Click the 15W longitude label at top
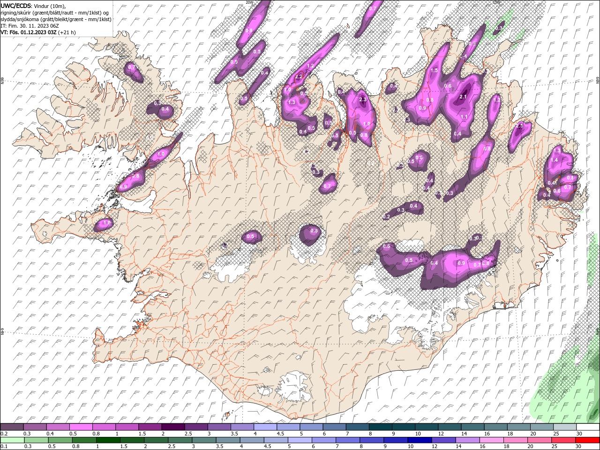The image size is (600, 450). pos(497,2)
